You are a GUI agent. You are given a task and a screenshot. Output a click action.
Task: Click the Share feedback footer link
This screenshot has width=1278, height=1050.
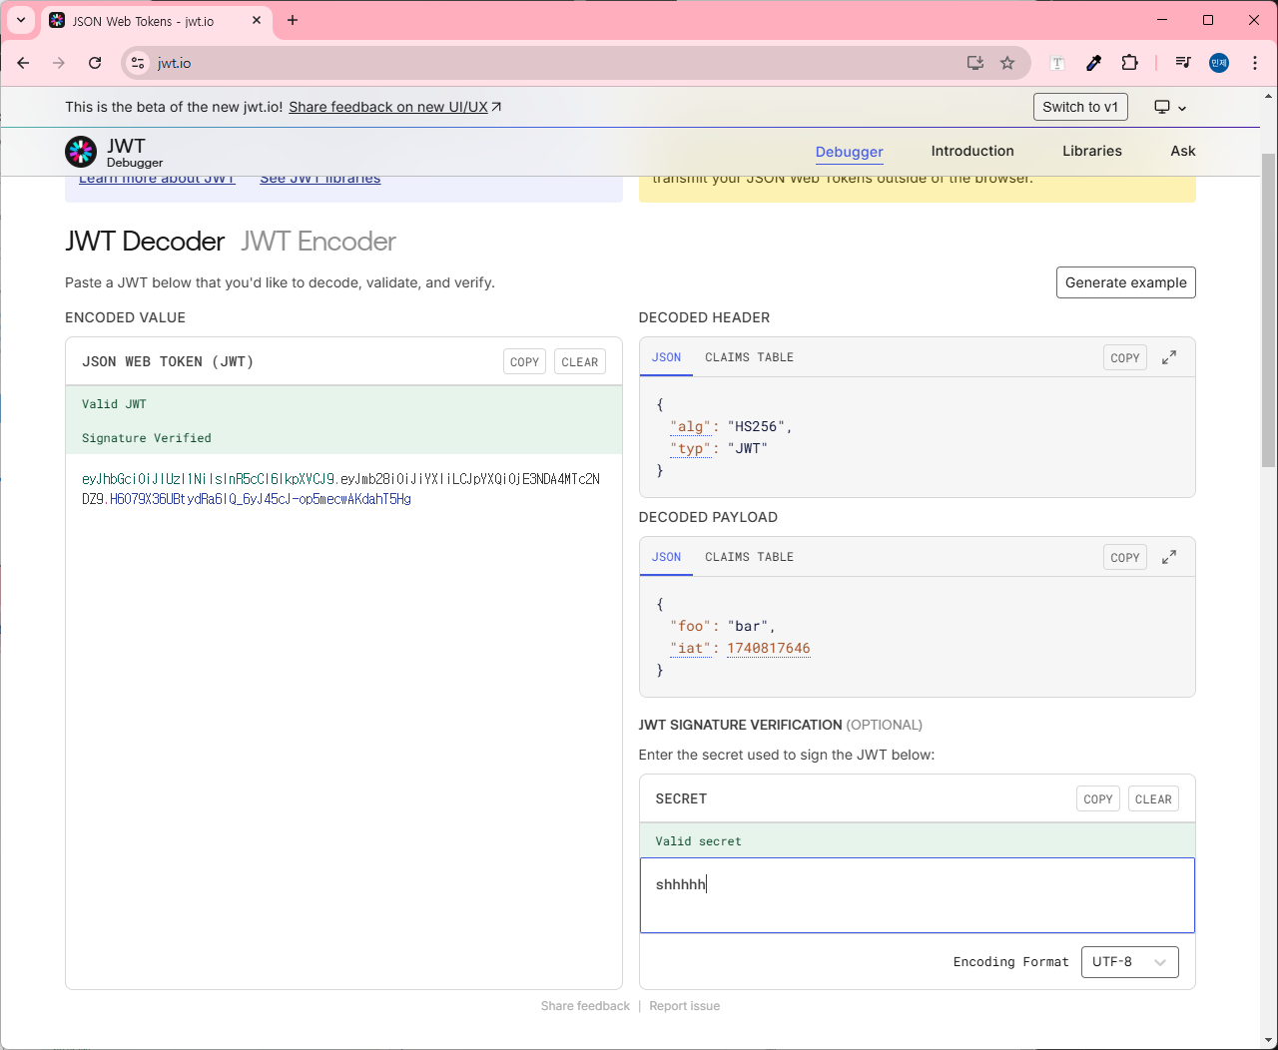point(585,1006)
